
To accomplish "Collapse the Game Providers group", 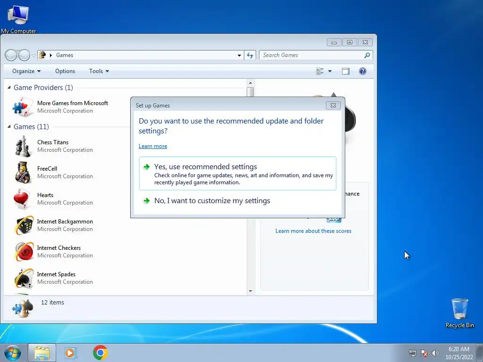I will (x=9, y=88).
